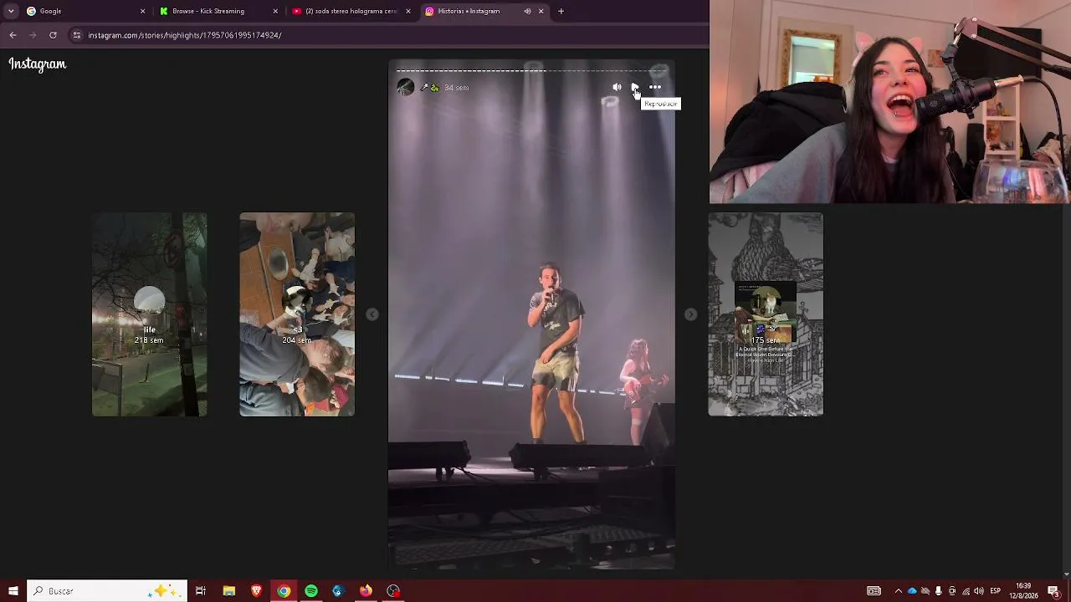Go back to the previous page
The image size is (1071, 602).
pos(13,35)
